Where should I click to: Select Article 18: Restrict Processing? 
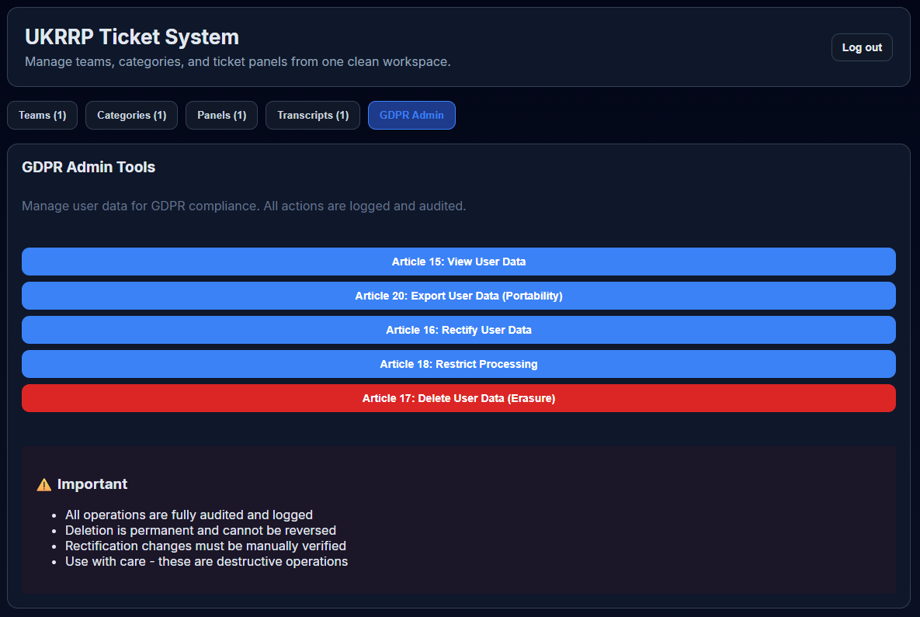458,364
